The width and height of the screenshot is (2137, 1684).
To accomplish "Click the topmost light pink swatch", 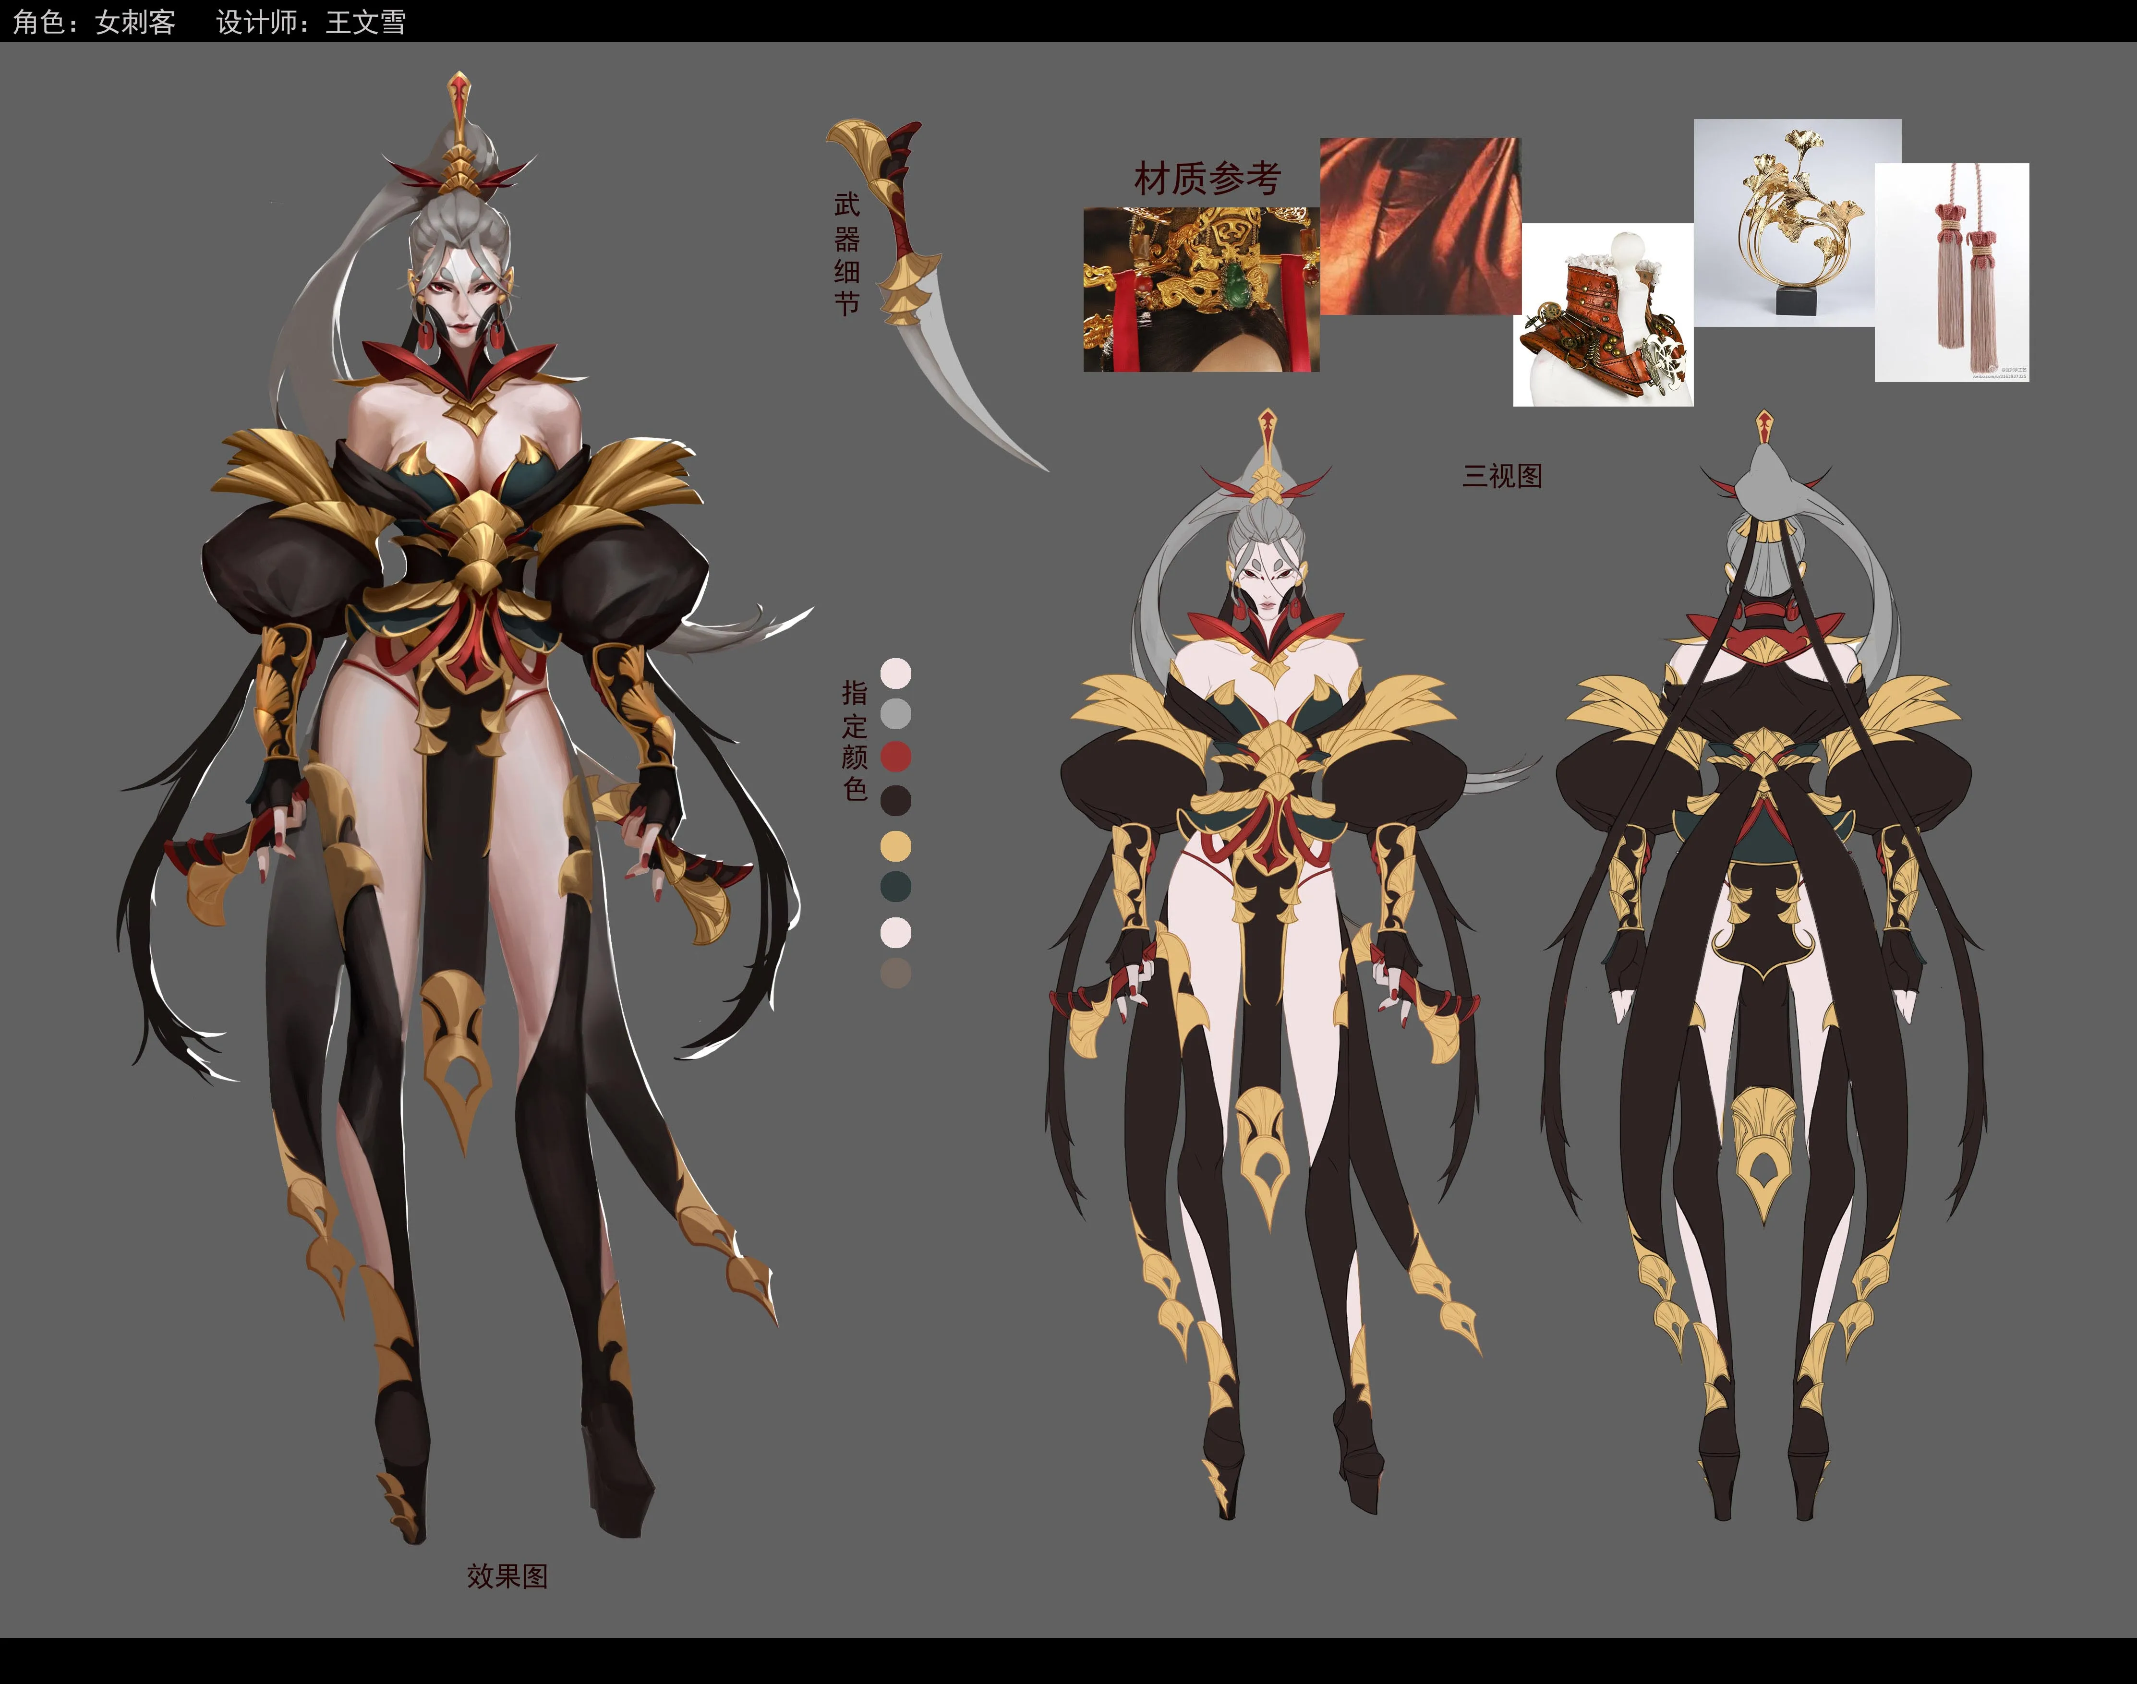I will click(x=894, y=674).
